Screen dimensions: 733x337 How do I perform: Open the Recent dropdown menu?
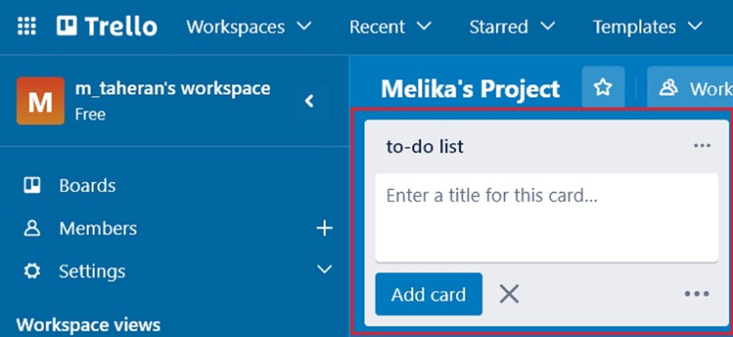coord(390,27)
